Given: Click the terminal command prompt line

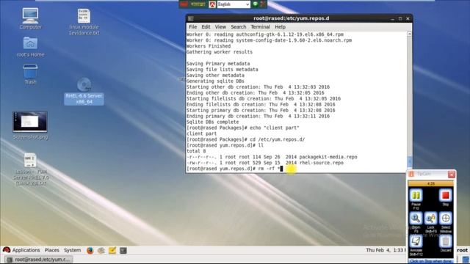Looking at the screenshot, I should click(x=234, y=169).
